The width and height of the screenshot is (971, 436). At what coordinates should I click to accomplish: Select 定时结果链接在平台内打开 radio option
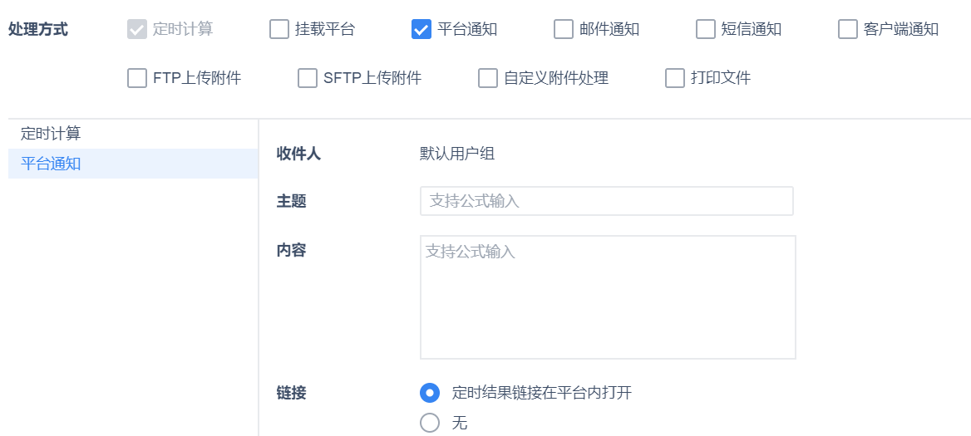coord(430,393)
